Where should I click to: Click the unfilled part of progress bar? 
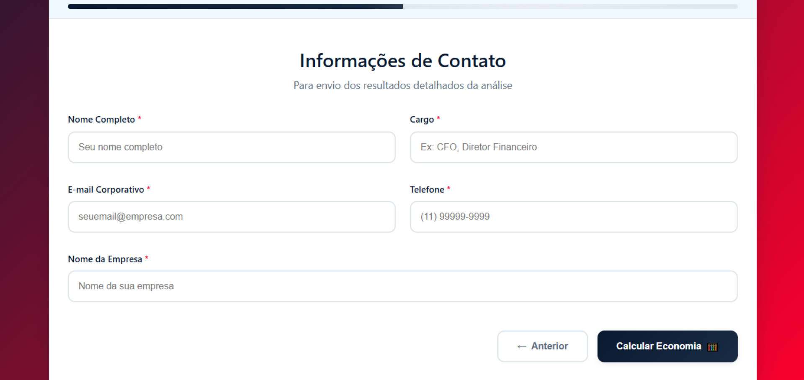tap(569, 7)
